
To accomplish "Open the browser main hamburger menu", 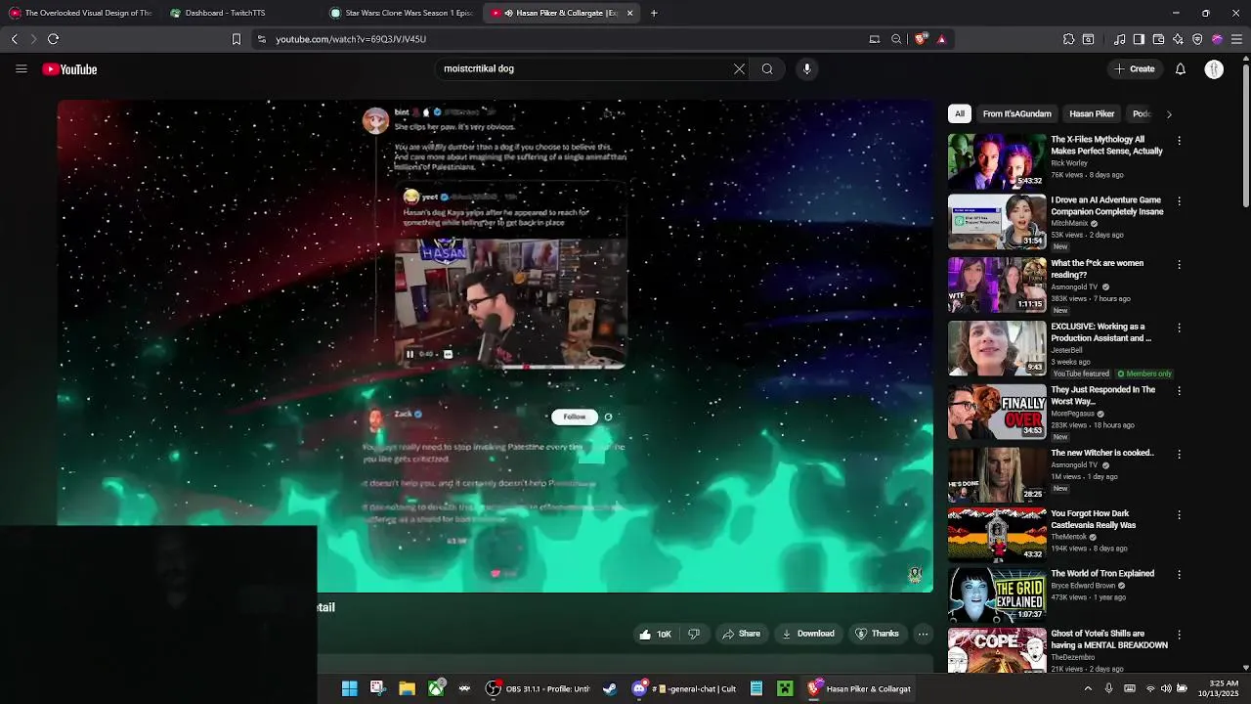I will pos(1236,39).
